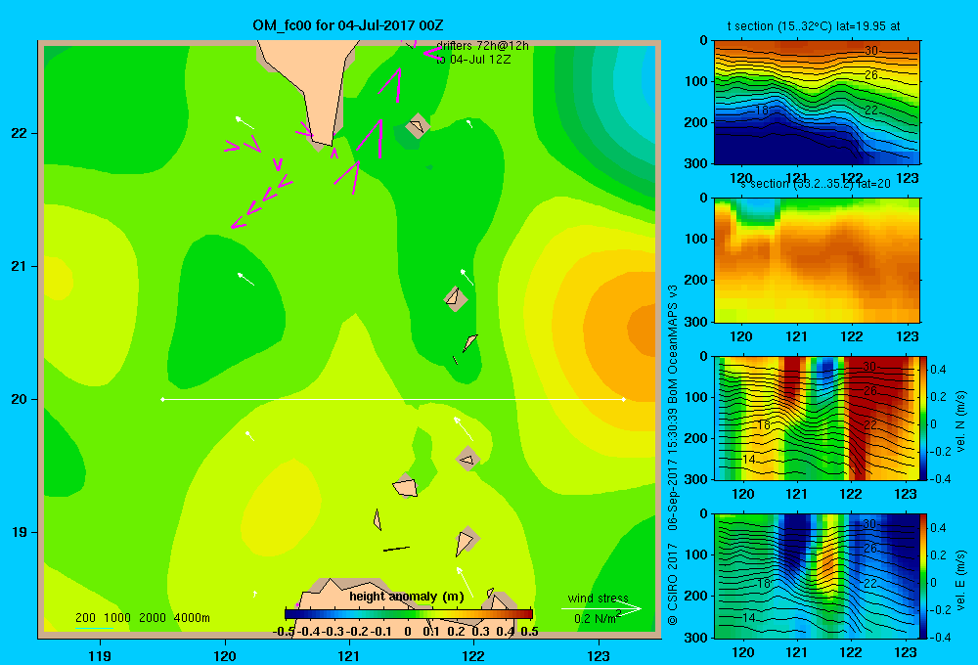
Task: Click the longitude 122 label on the main map
Action: coord(473,655)
